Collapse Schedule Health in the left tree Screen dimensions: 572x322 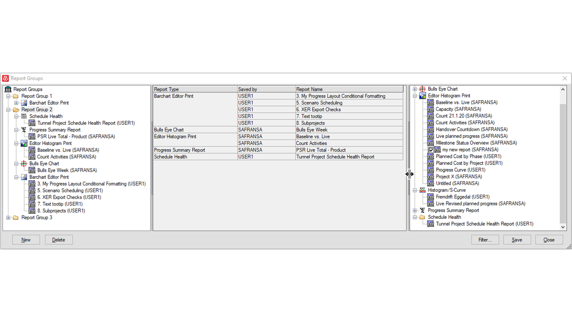[x=16, y=116]
